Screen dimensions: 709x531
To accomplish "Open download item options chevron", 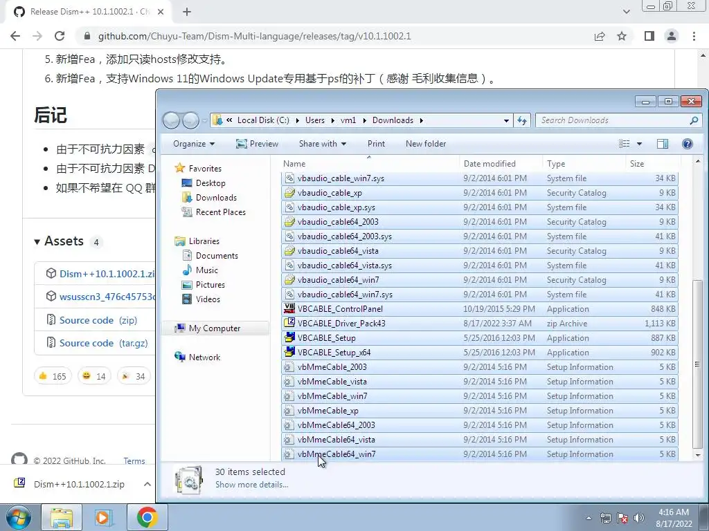I will click(147, 484).
